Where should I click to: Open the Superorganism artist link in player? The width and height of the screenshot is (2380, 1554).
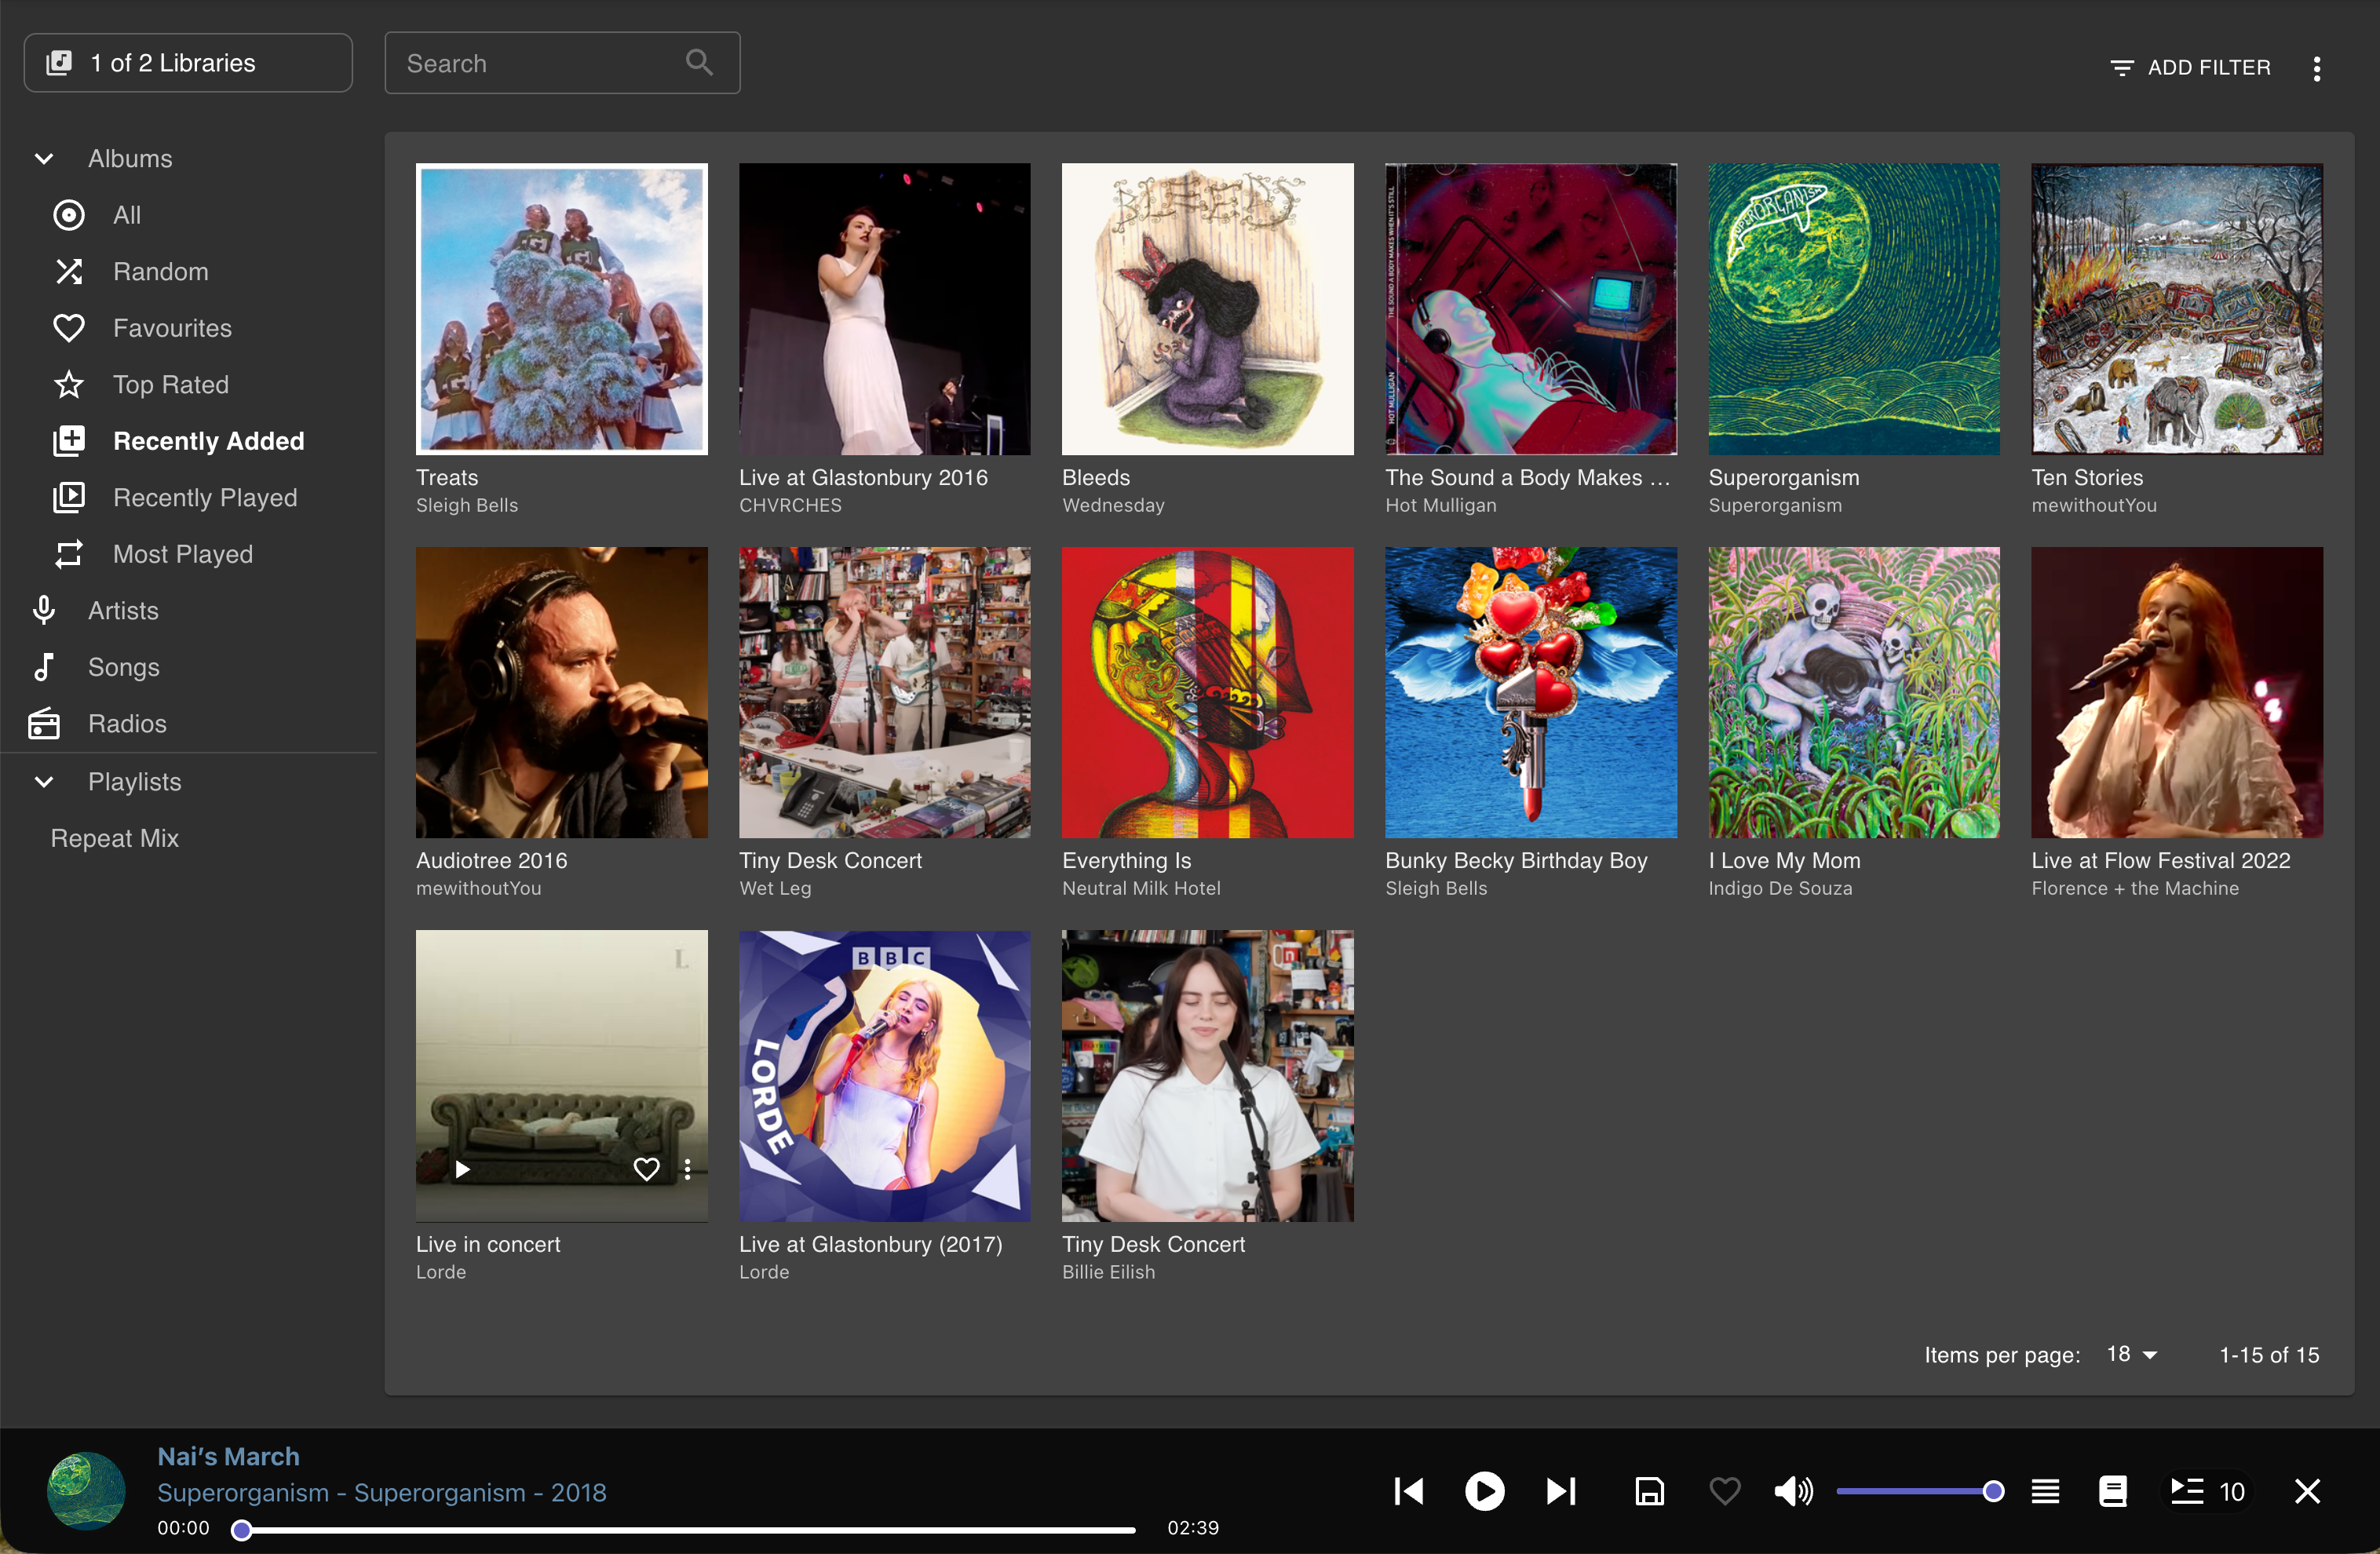pos(242,1492)
